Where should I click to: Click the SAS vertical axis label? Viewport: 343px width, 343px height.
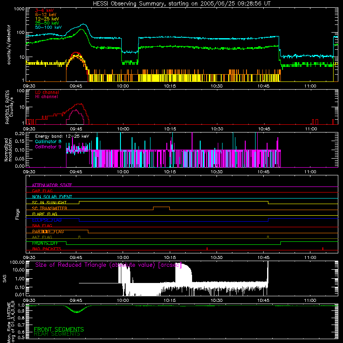click(4, 279)
